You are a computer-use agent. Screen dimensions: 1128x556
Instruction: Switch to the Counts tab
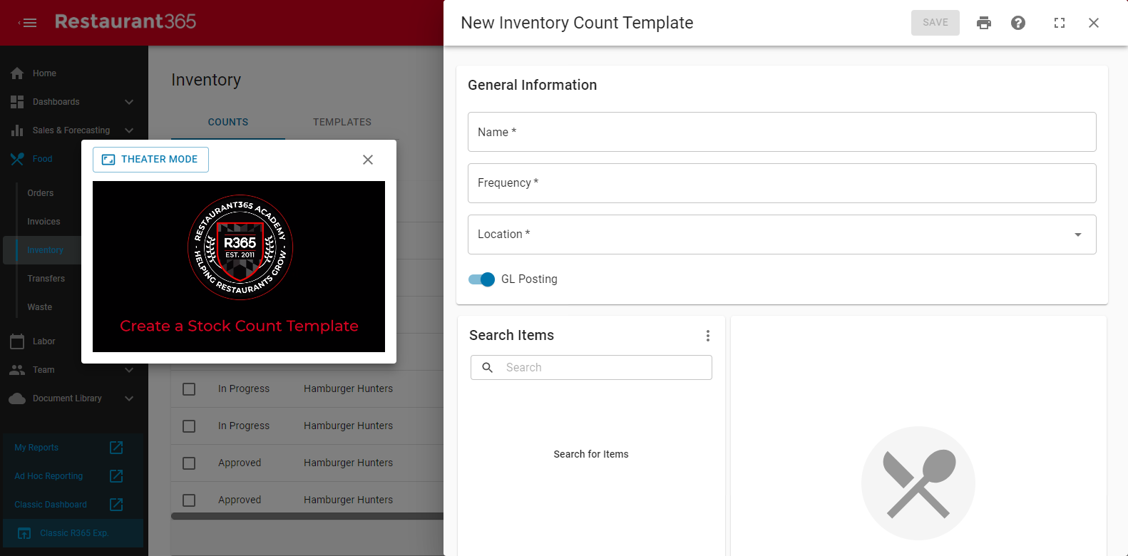coord(228,122)
